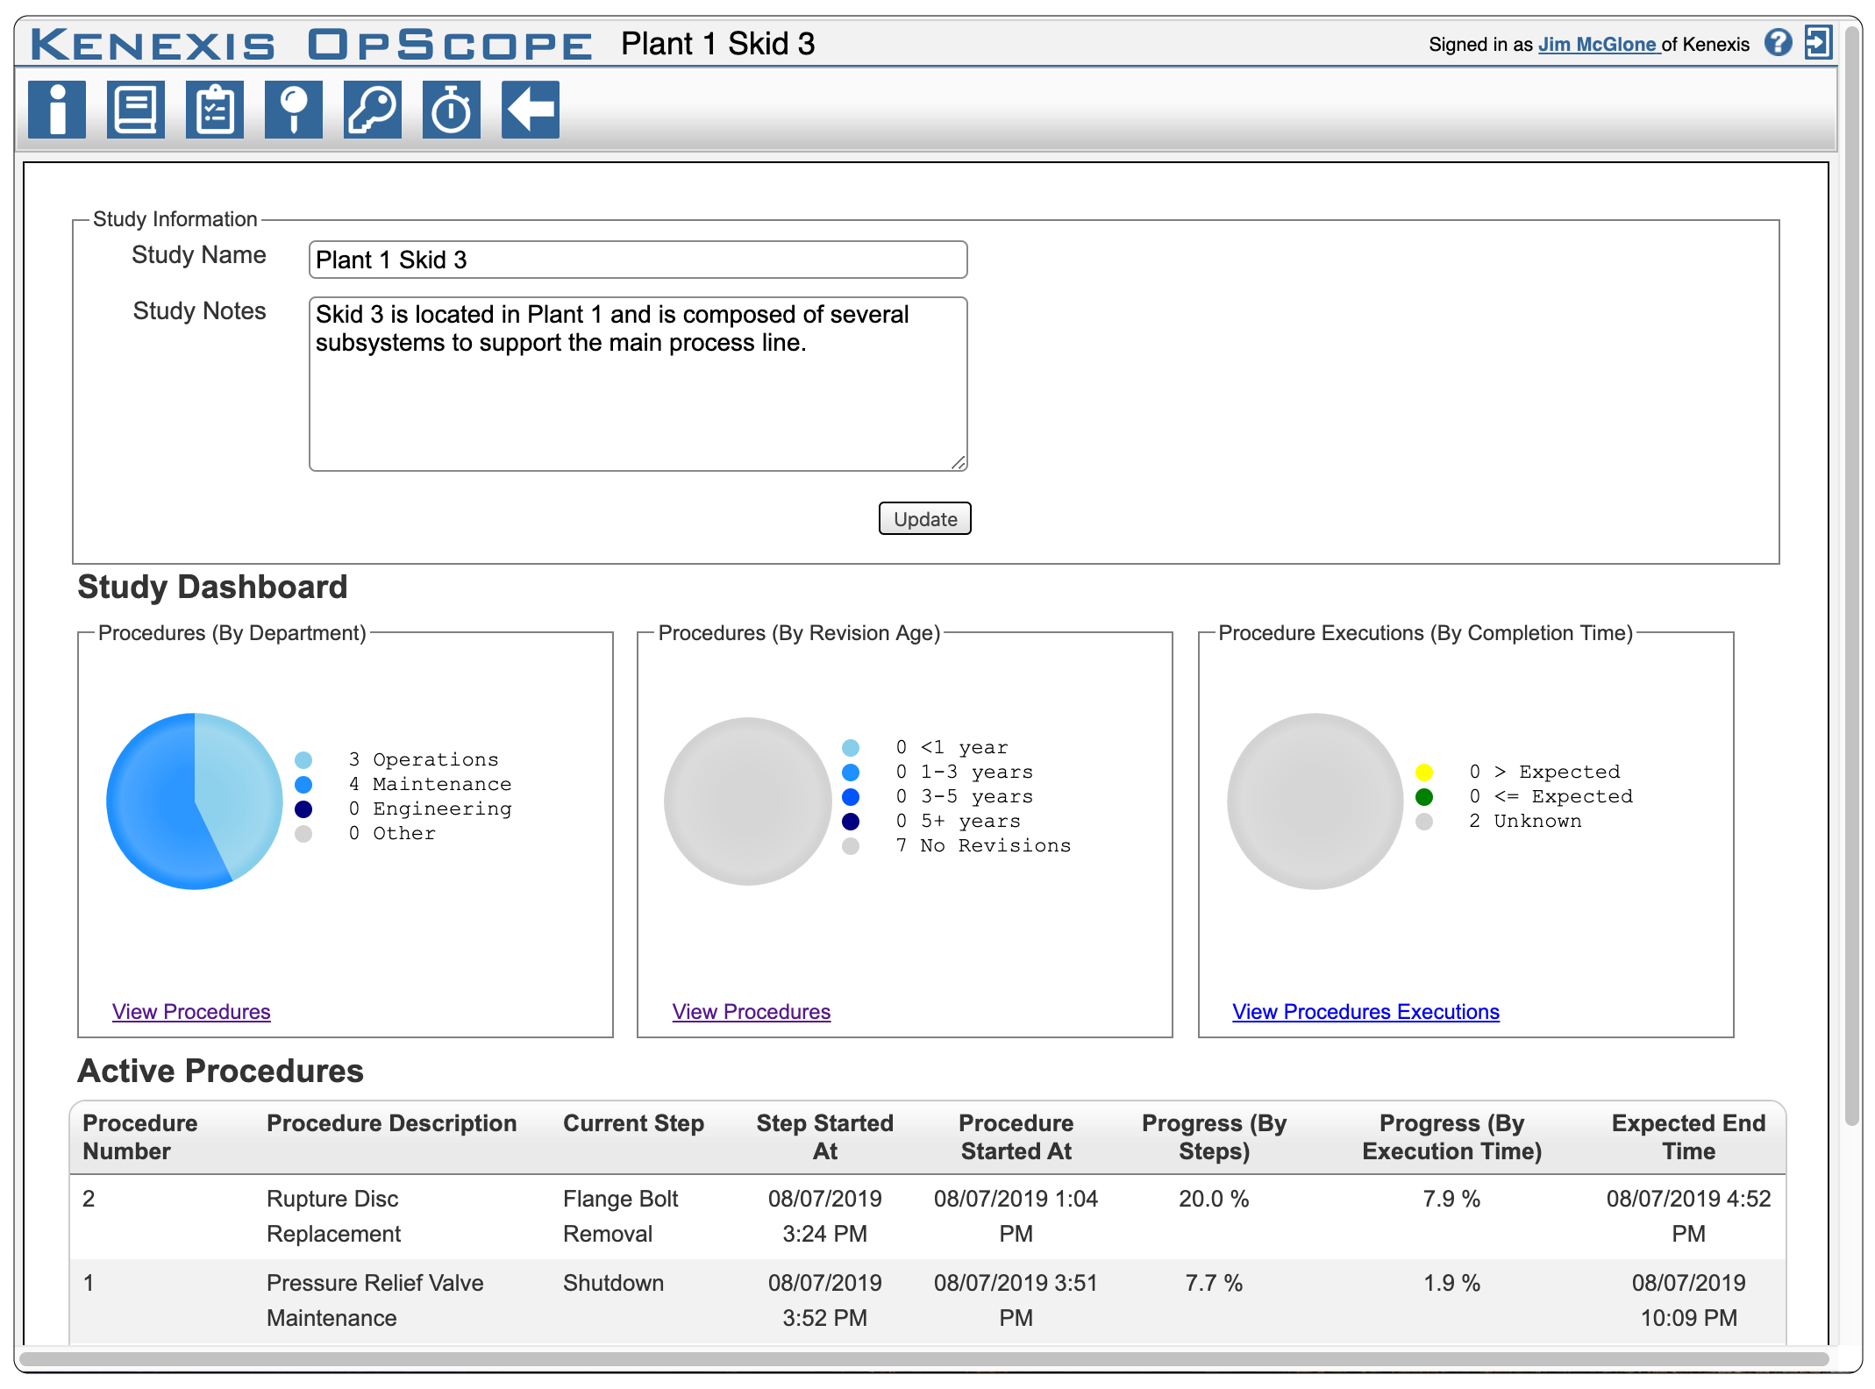Click the Expected End Time column header
This screenshot has width=1875, height=1389.
coord(1689,1137)
